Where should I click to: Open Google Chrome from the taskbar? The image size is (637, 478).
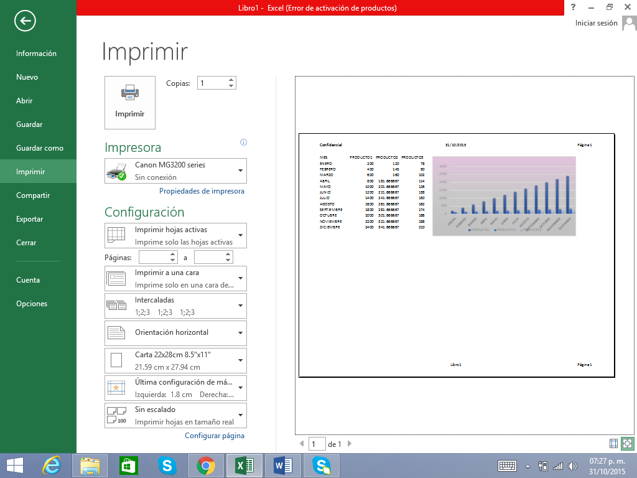click(206, 465)
